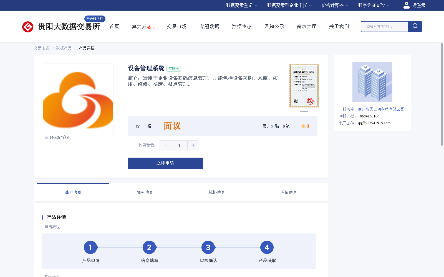Click the eye icon beside 14662次浏览
Screen dimensions: 444x277
pyautogui.click(x=46, y=138)
